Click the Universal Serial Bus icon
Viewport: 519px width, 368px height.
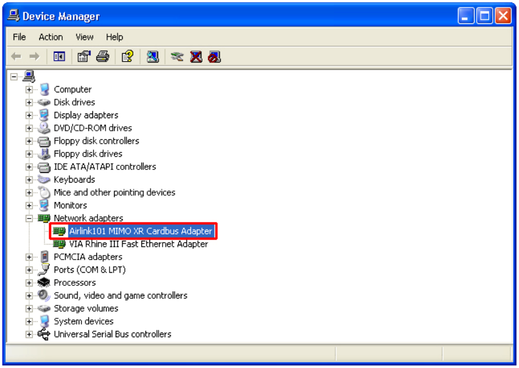coord(44,334)
